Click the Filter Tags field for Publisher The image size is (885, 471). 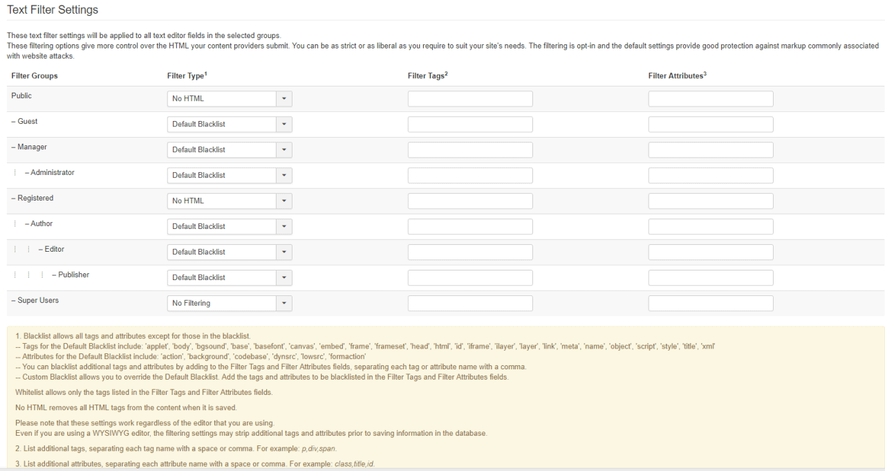(470, 278)
